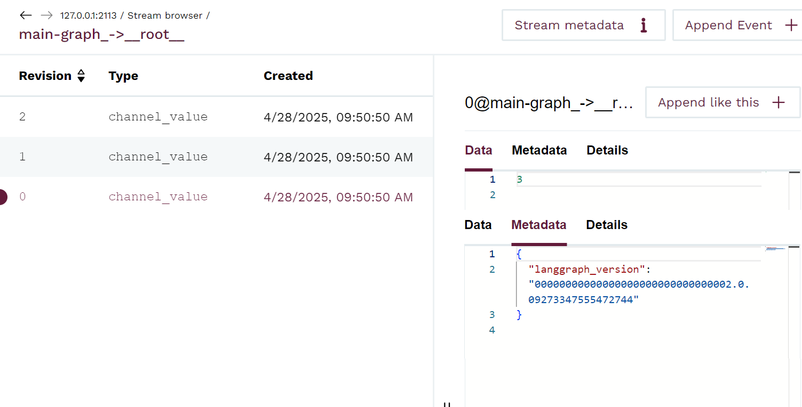This screenshot has width=802, height=407.
Task: Click the forward navigation arrow
Action: pyautogui.click(x=45, y=15)
